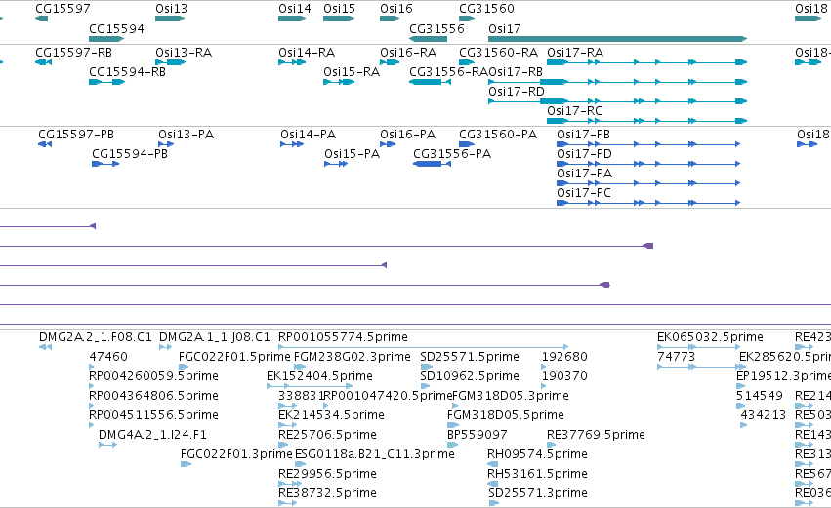Select the Osi15-PA label
The image size is (831, 508).
coord(352,154)
